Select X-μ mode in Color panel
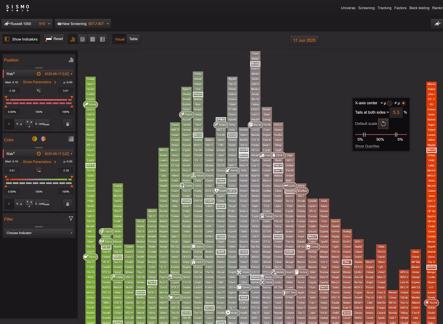The image size is (443, 324). (19, 204)
